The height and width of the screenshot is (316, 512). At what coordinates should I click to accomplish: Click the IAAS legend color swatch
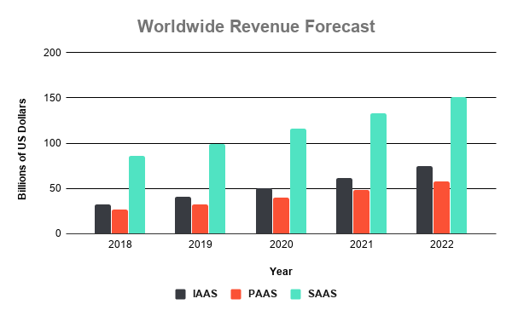click(x=180, y=294)
